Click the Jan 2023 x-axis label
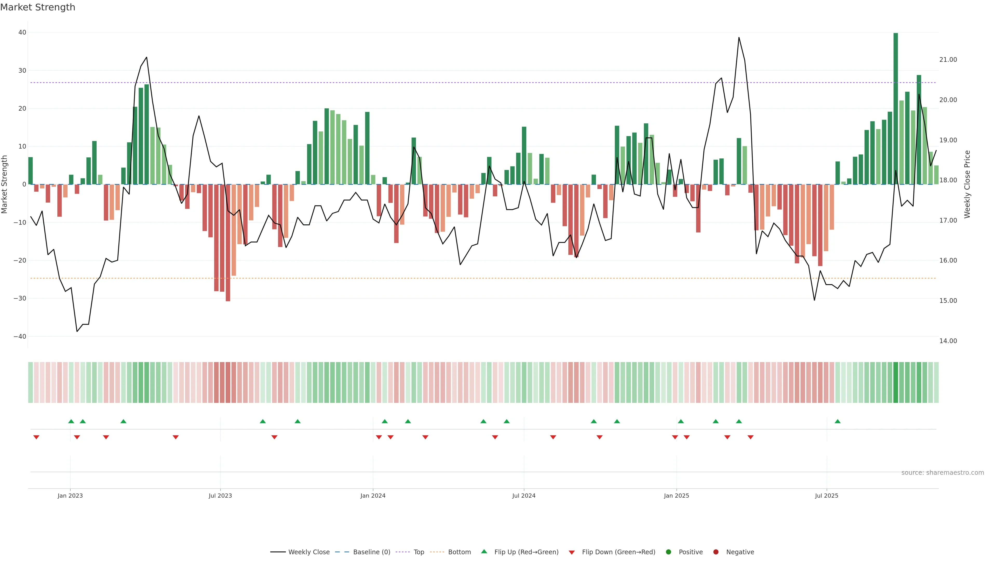 [x=70, y=496]
